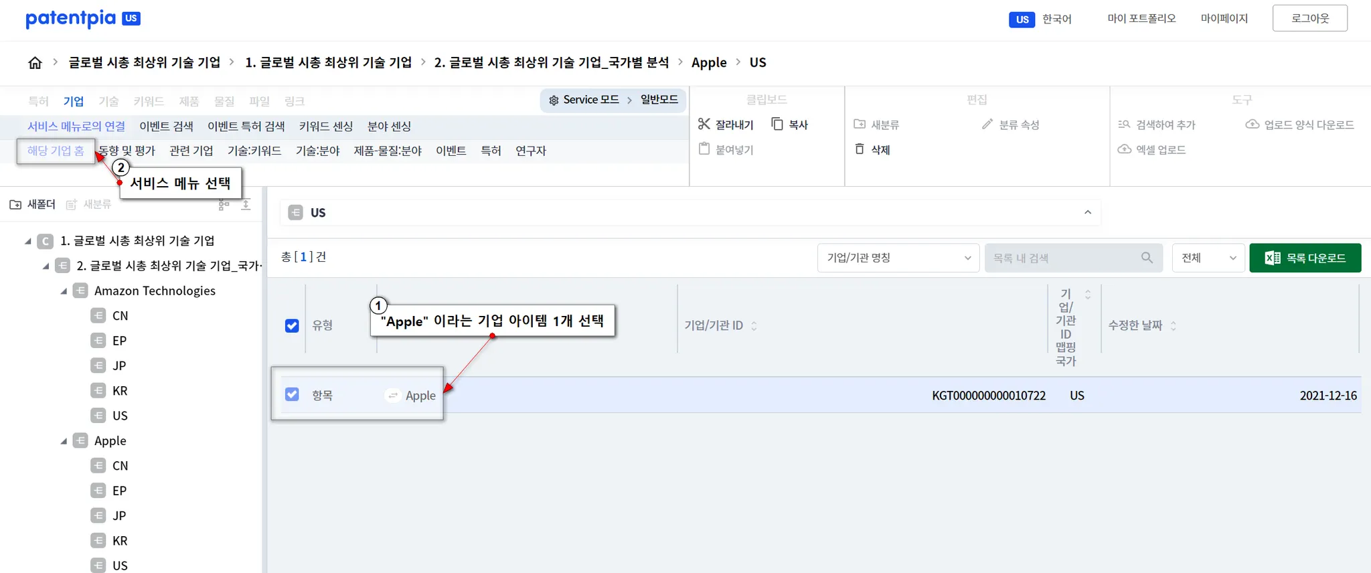
Task: Switch to the 기술 tab
Action: 108,101
